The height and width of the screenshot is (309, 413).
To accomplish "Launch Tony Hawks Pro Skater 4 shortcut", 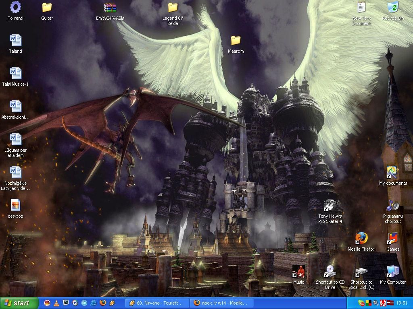I will [x=330, y=212].
